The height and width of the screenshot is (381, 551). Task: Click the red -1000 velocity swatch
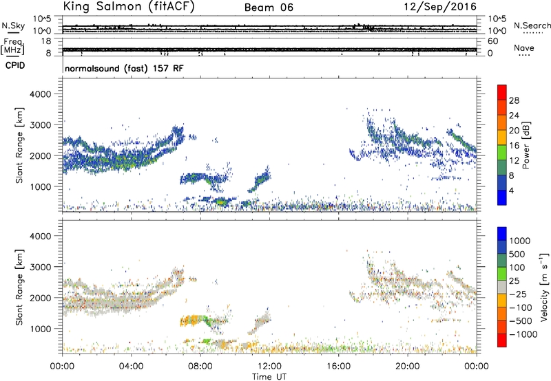[502, 340]
